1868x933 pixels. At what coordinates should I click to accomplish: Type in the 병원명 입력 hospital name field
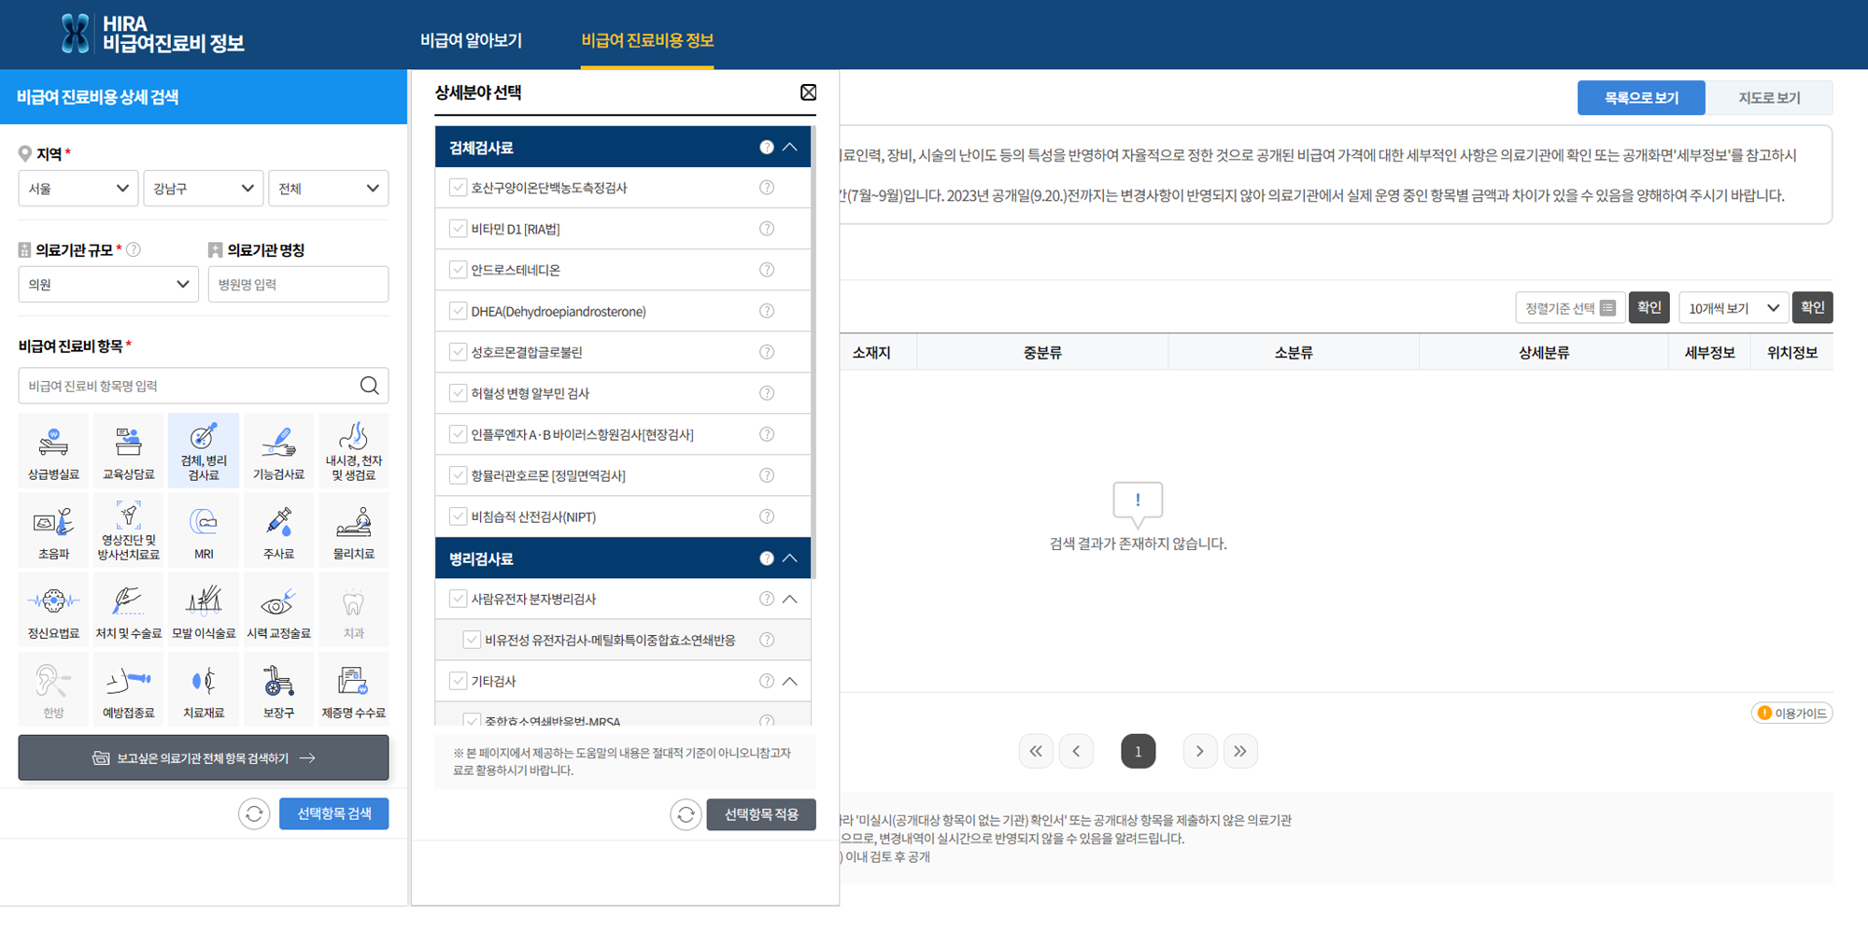pos(298,284)
